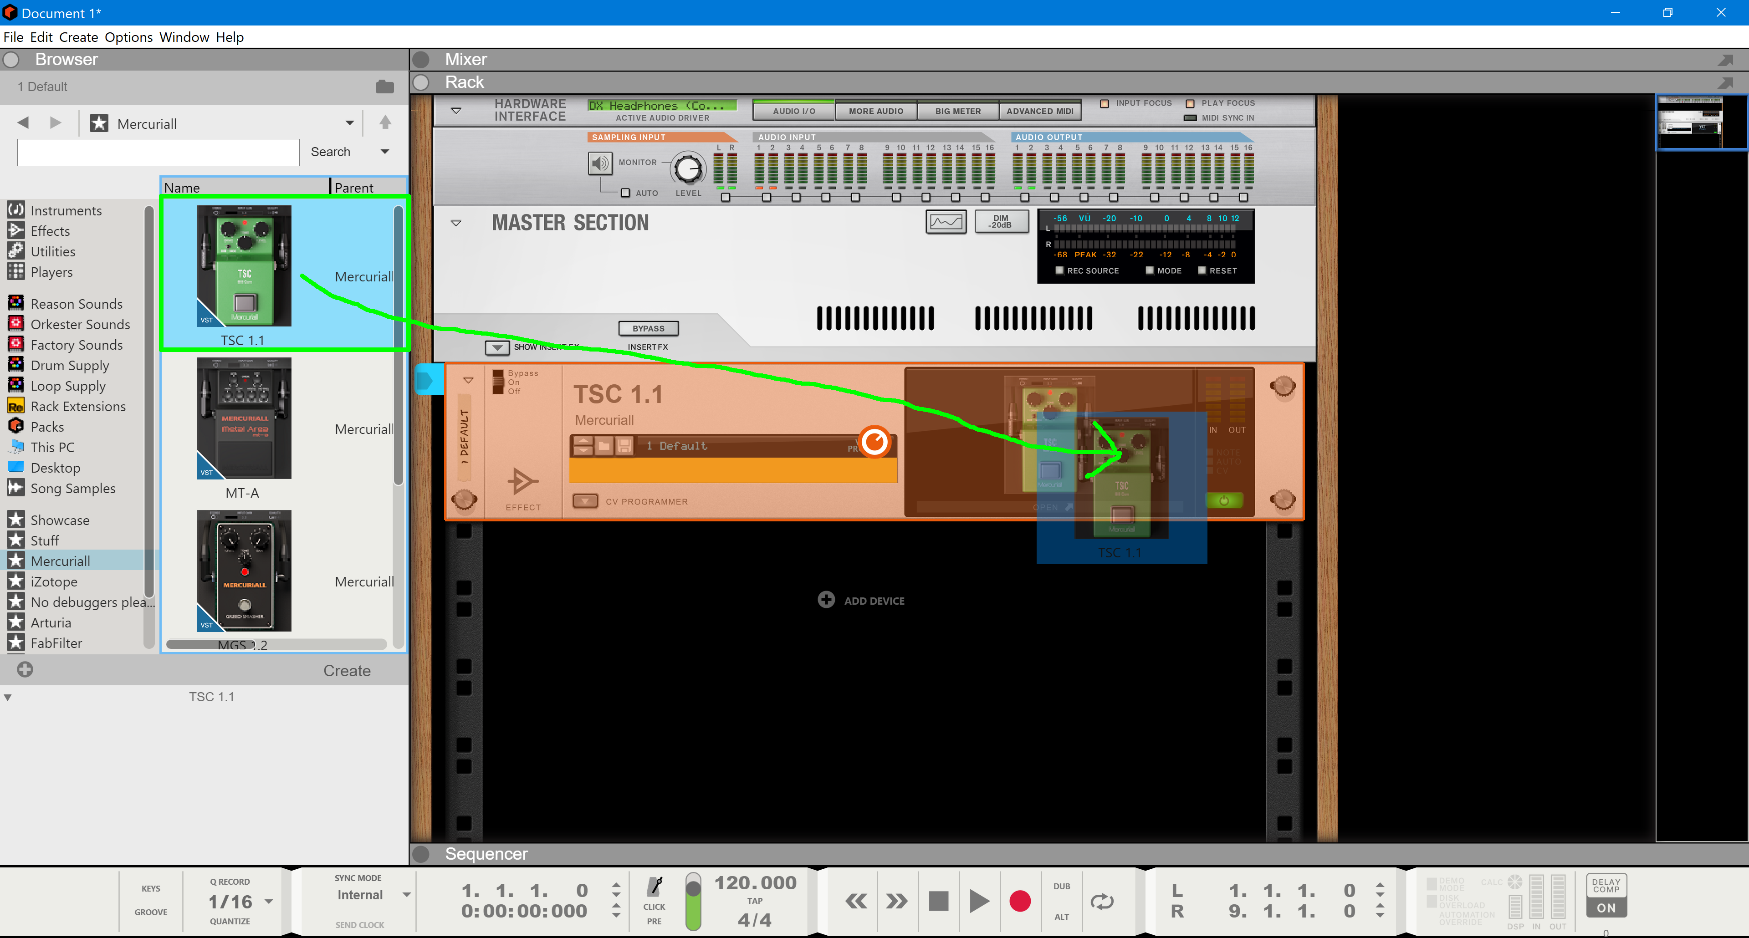Click the AUDIO I/O button

[794, 111]
